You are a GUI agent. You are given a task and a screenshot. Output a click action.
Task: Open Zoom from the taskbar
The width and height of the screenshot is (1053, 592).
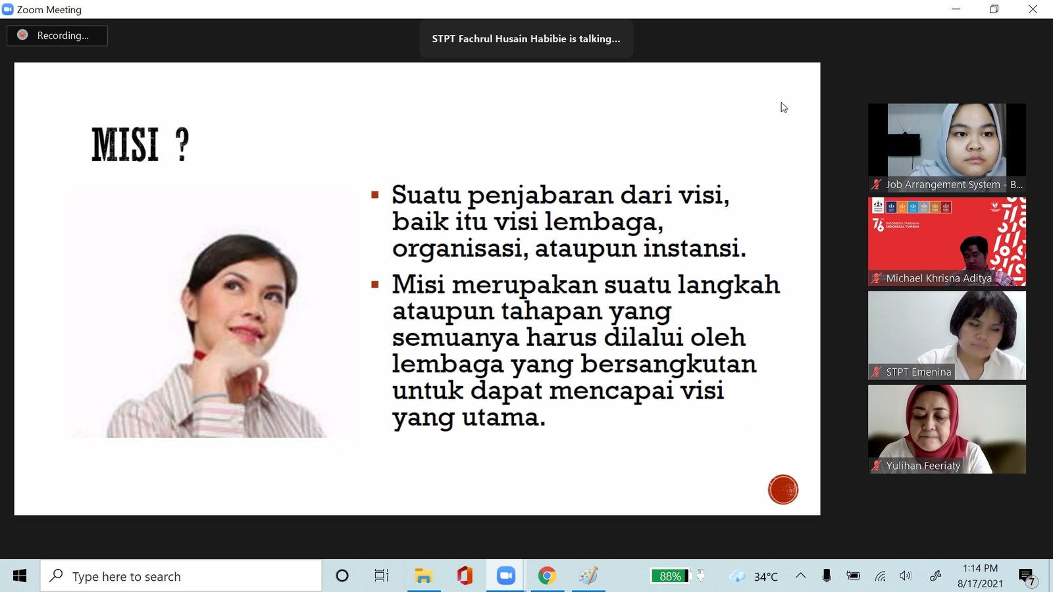pyautogui.click(x=505, y=576)
